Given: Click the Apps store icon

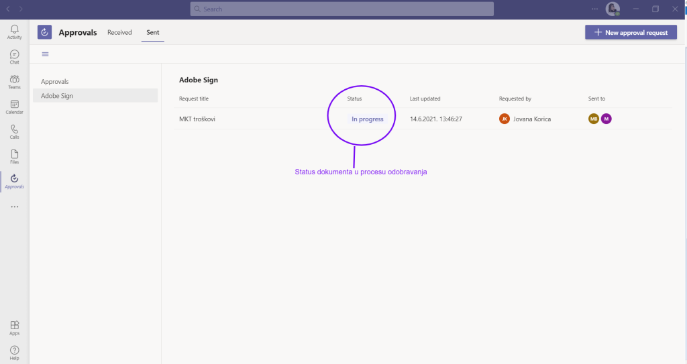Looking at the screenshot, I should pyautogui.click(x=14, y=327).
